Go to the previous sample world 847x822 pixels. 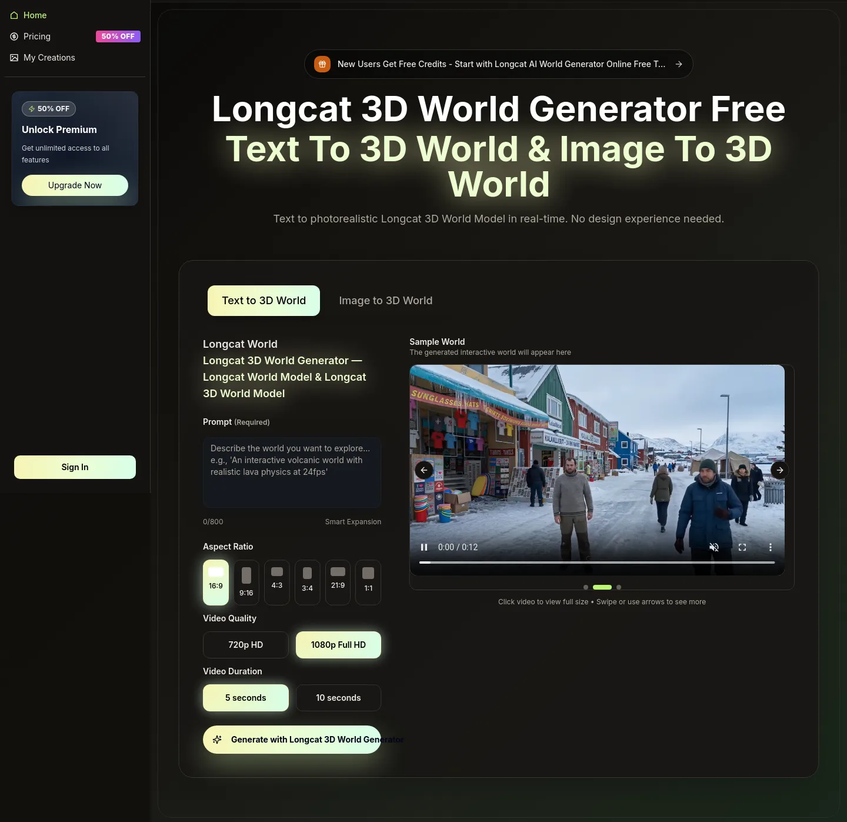click(424, 470)
